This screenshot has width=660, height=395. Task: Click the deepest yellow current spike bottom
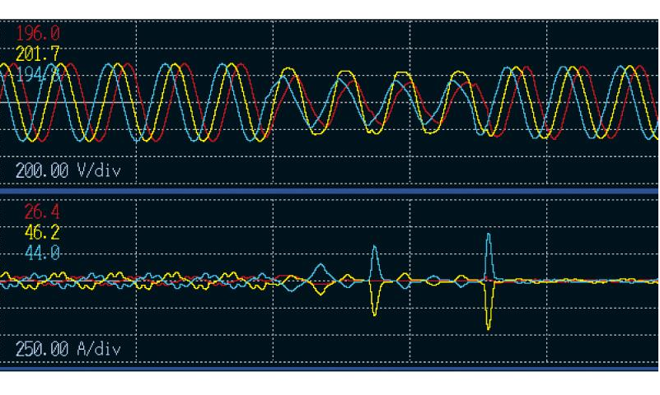[489, 328]
